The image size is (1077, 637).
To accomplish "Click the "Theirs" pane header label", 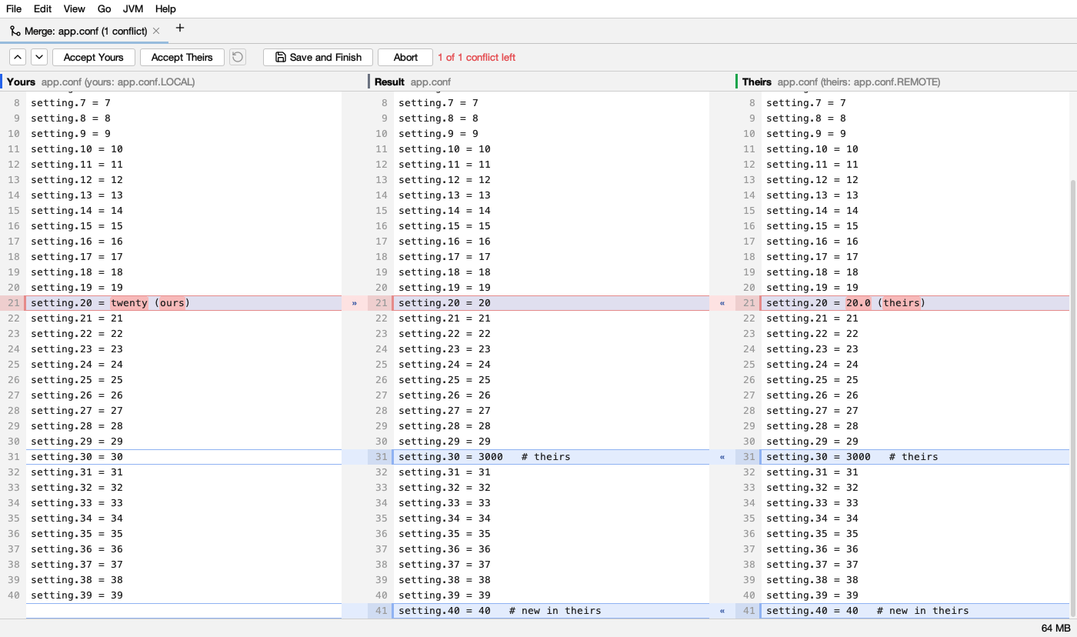I will 757,82.
